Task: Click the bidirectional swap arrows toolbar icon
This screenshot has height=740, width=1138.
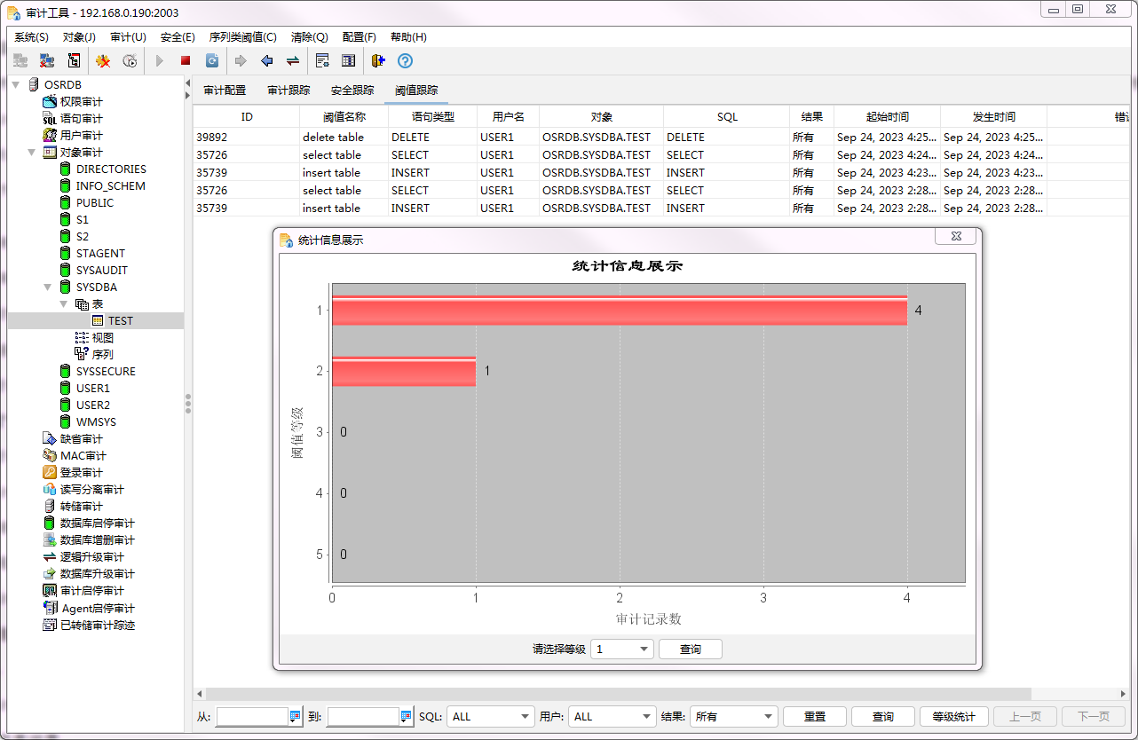Action: pos(292,61)
